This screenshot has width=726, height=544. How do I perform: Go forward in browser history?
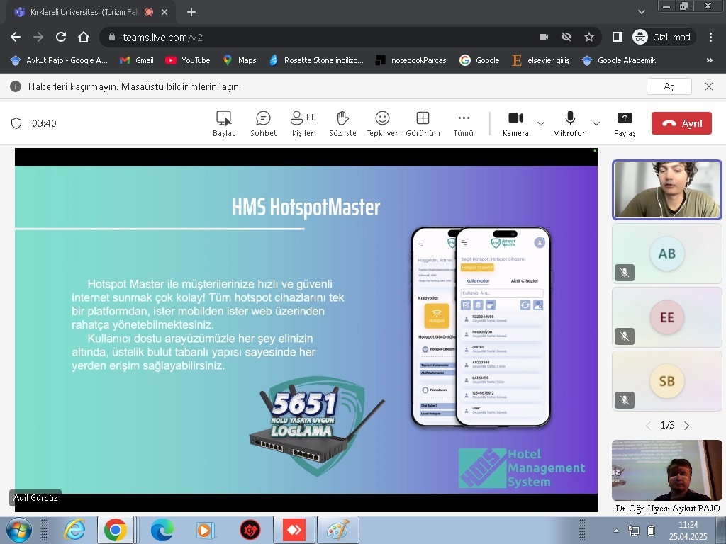[x=38, y=37]
